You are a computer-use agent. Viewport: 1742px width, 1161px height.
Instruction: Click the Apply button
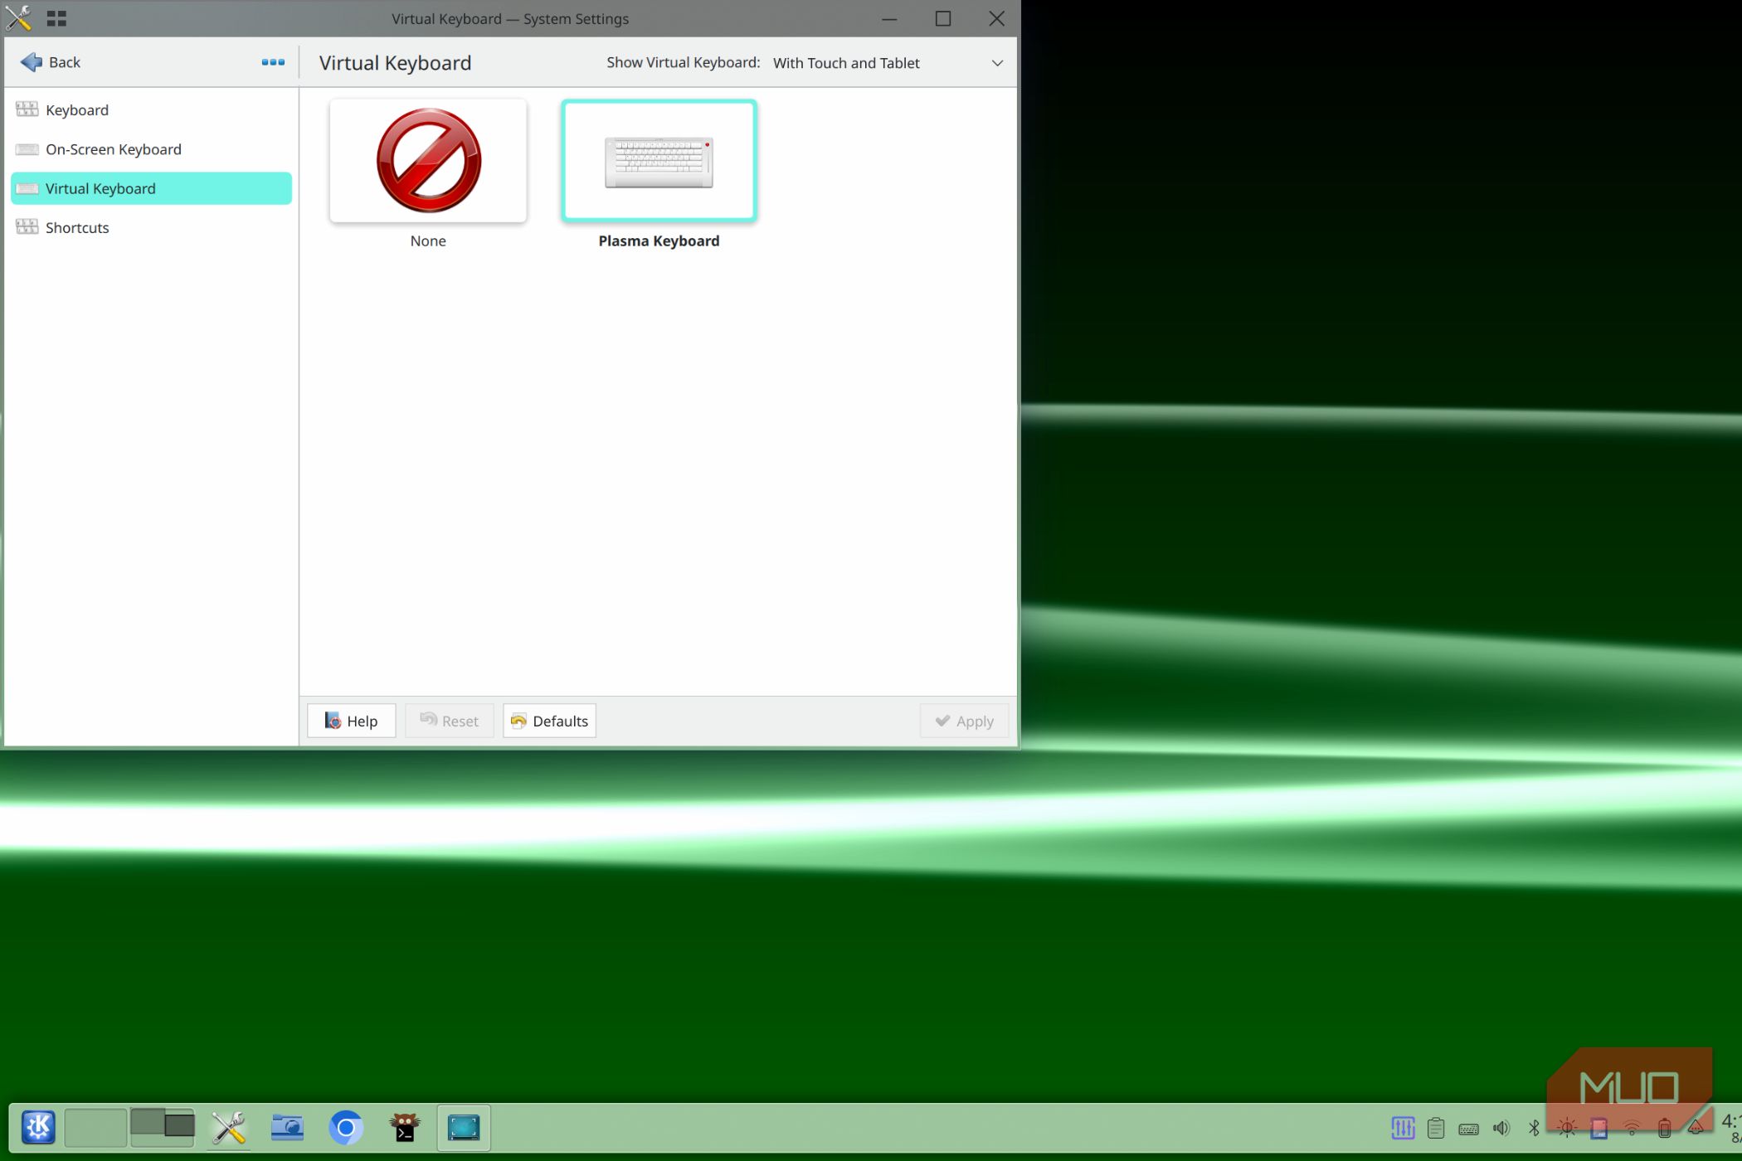[x=964, y=721]
